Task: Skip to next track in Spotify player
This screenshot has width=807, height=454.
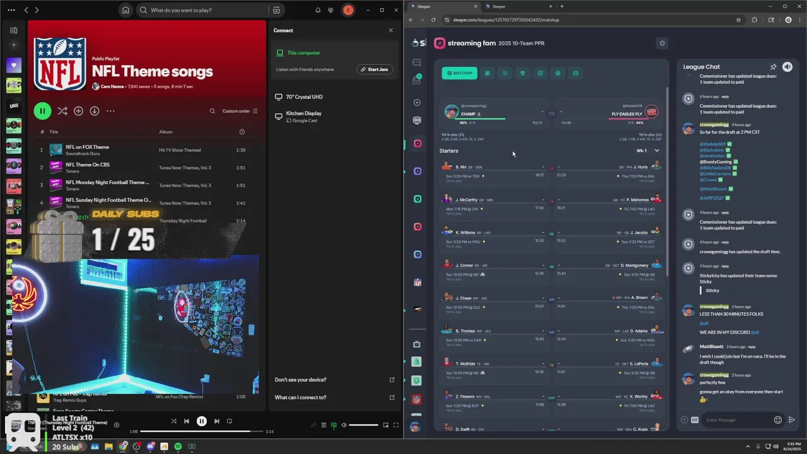Action: click(x=216, y=421)
